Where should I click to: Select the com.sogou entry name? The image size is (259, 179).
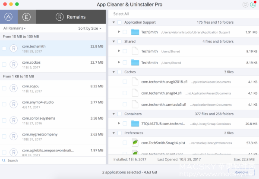(31, 86)
